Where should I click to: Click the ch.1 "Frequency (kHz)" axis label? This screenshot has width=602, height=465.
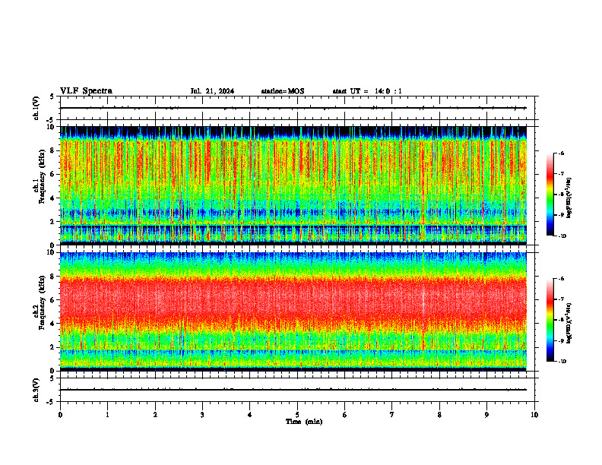41,177
